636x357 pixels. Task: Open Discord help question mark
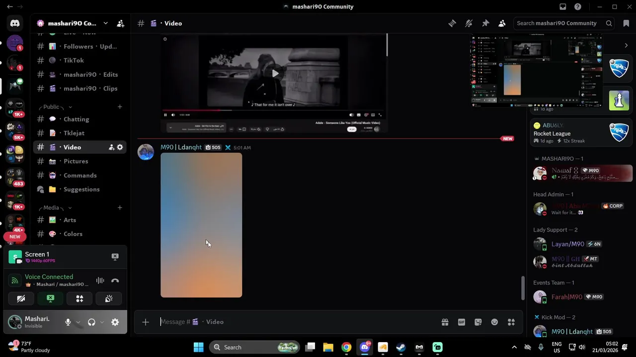(578, 7)
